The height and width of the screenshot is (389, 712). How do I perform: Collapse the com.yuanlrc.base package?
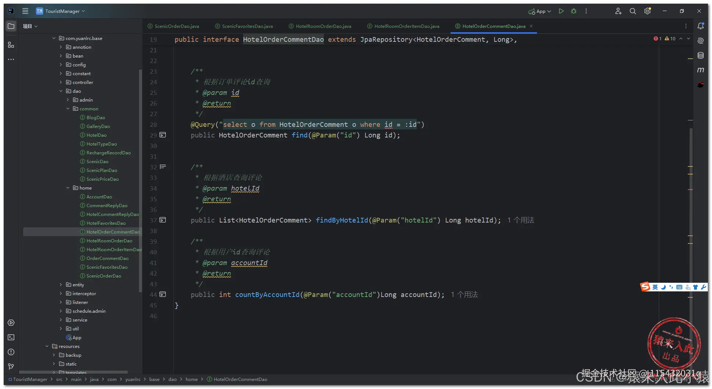coord(54,38)
